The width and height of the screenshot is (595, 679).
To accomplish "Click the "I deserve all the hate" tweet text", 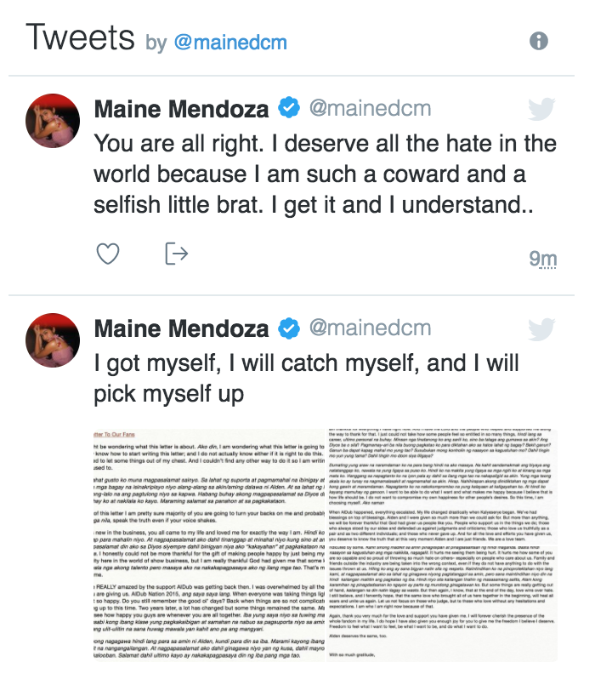I will coord(324,175).
